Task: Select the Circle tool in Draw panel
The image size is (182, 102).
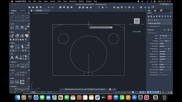Action: pyautogui.click(x=22, y=17)
